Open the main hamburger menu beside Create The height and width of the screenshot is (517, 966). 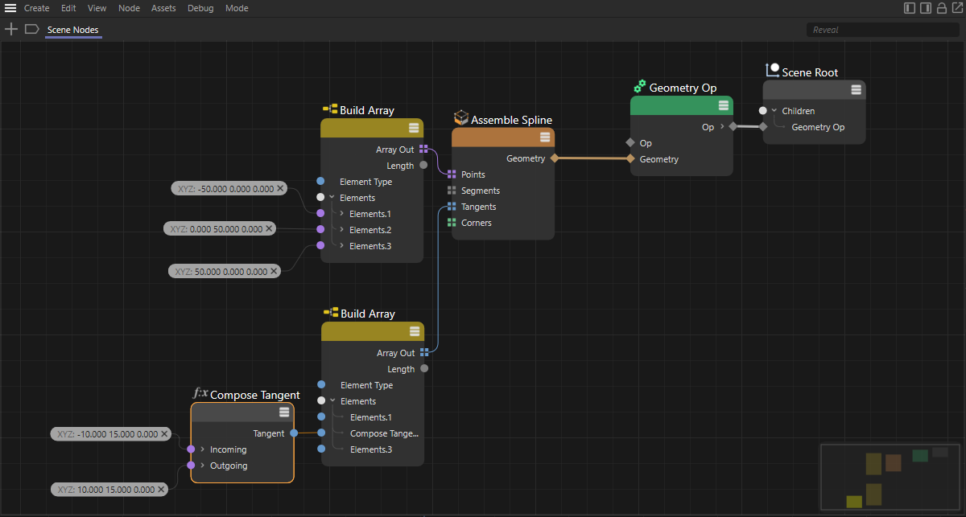click(x=10, y=8)
